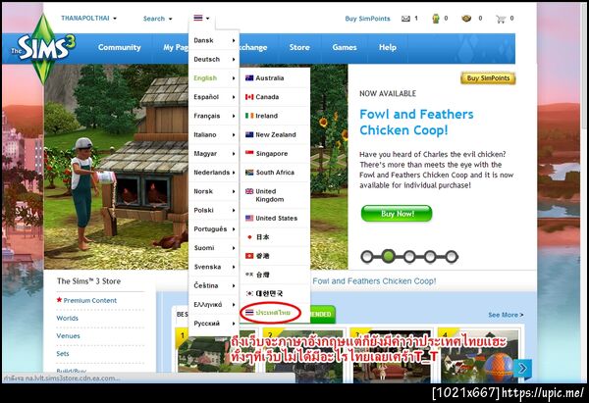Expand Magyar language submenu

[214, 153]
